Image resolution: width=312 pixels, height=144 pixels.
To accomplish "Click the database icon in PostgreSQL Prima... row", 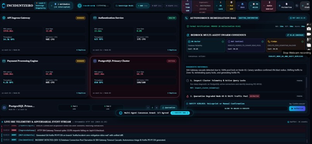I will [4, 108].
